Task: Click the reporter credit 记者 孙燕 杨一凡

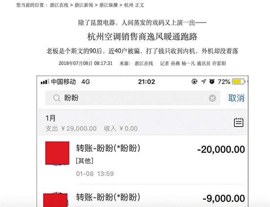Action: [x=178, y=63]
